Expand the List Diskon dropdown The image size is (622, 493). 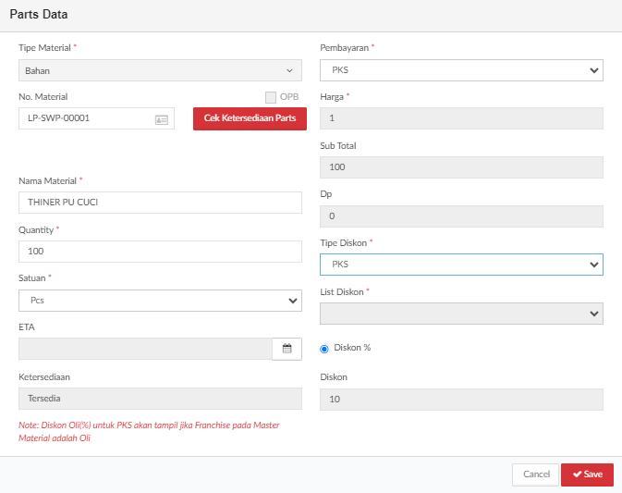pos(461,314)
